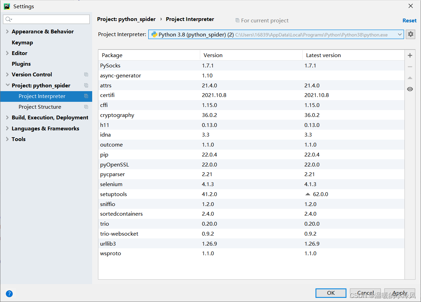Expand the Version Control section

coord(8,75)
